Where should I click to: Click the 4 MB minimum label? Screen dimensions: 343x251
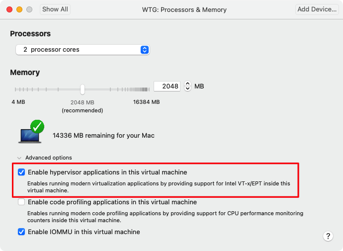click(x=18, y=102)
